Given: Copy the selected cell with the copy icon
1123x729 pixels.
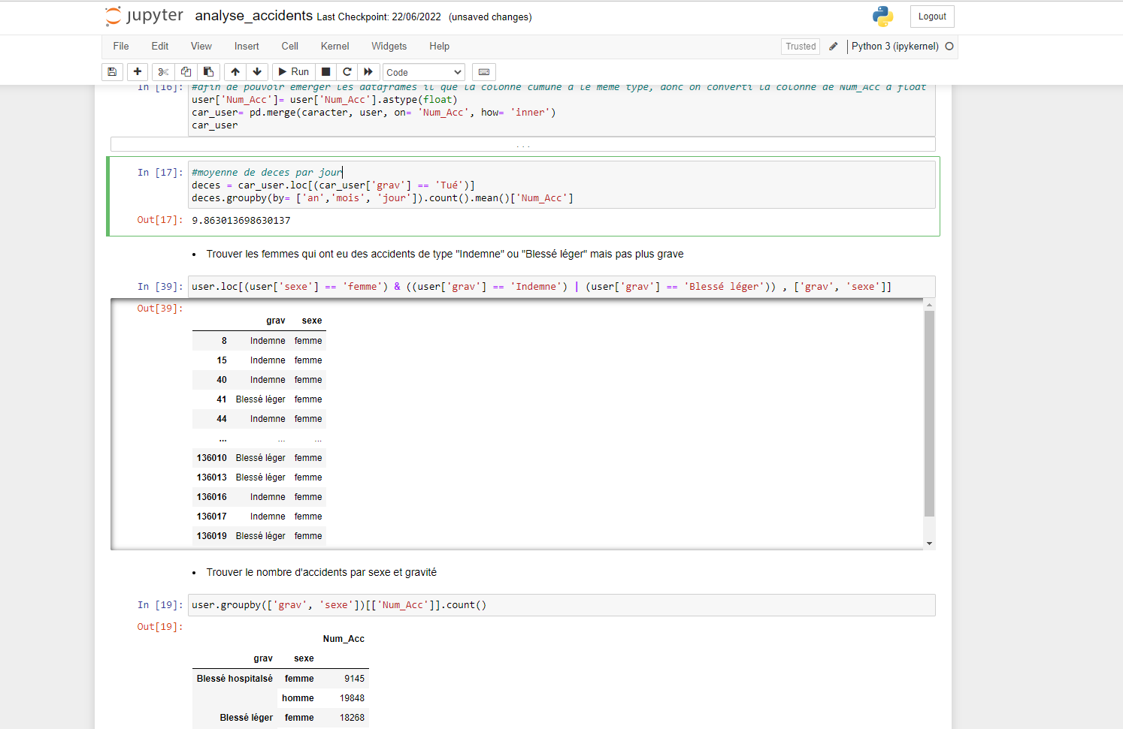Looking at the screenshot, I should pyautogui.click(x=186, y=71).
